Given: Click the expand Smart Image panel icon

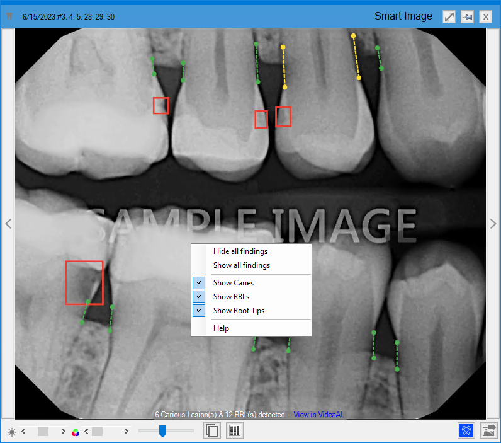Looking at the screenshot, I should pyautogui.click(x=449, y=17).
